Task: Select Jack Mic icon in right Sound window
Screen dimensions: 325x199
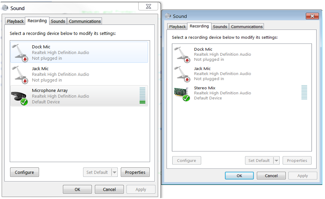Action: tap(182, 74)
